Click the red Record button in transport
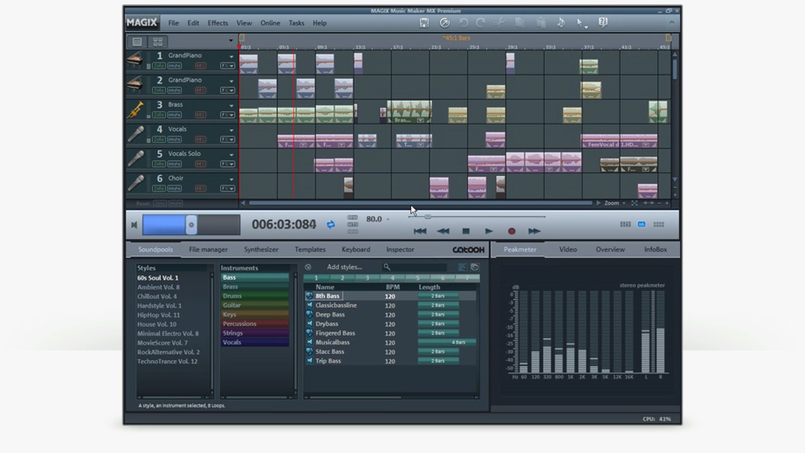 point(511,232)
